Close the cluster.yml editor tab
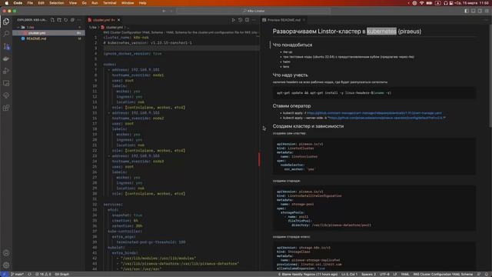 coord(118,20)
